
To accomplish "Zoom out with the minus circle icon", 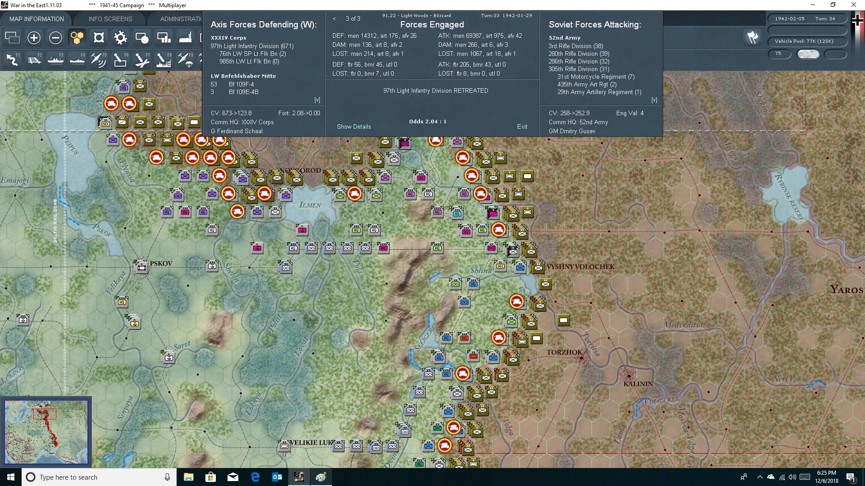I will (55, 37).
